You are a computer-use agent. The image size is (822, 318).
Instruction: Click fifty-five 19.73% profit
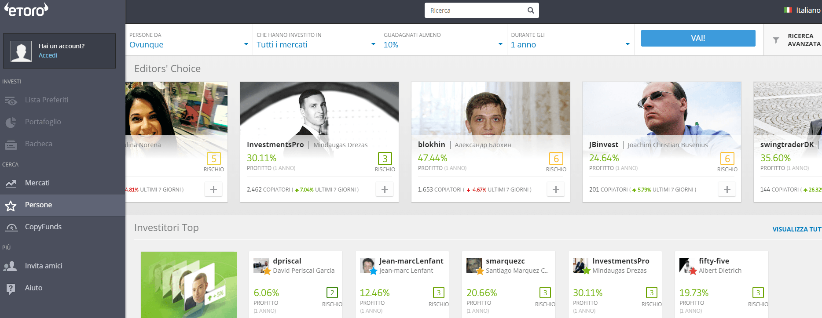point(694,293)
